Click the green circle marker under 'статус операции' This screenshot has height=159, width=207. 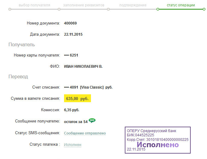coord(158,9)
